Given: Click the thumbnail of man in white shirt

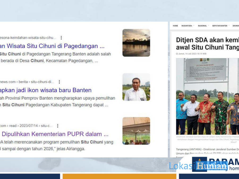Looking at the screenshot, I should pos(136,87).
